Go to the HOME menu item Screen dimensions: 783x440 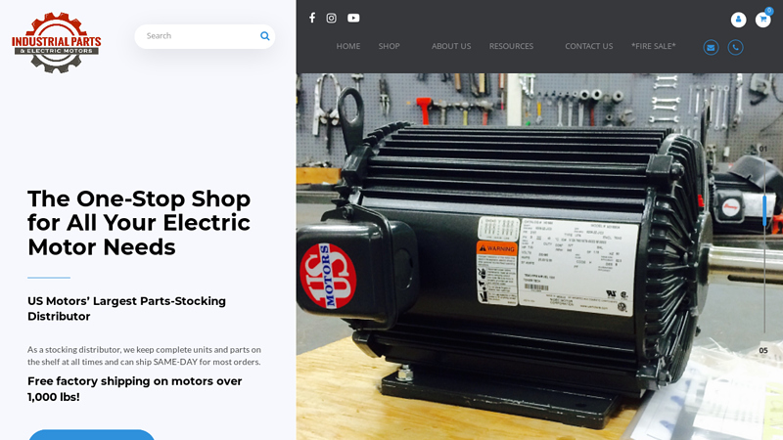(x=348, y=46)
